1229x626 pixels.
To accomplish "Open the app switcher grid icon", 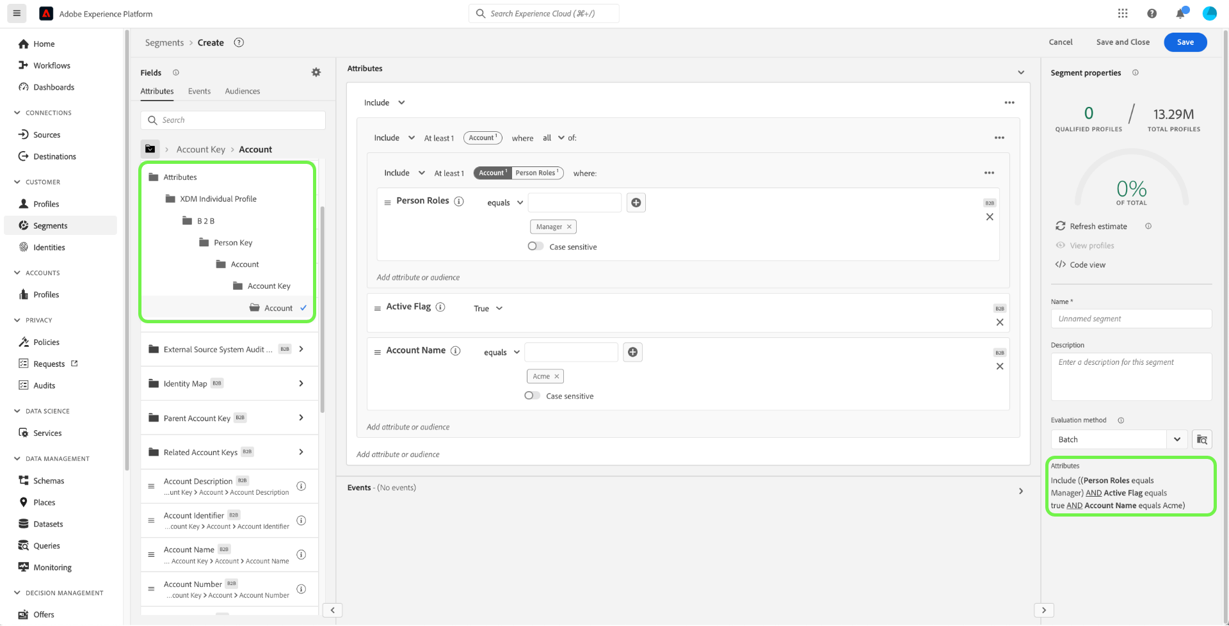I will pyautogui.click(x=1123, y=13).
